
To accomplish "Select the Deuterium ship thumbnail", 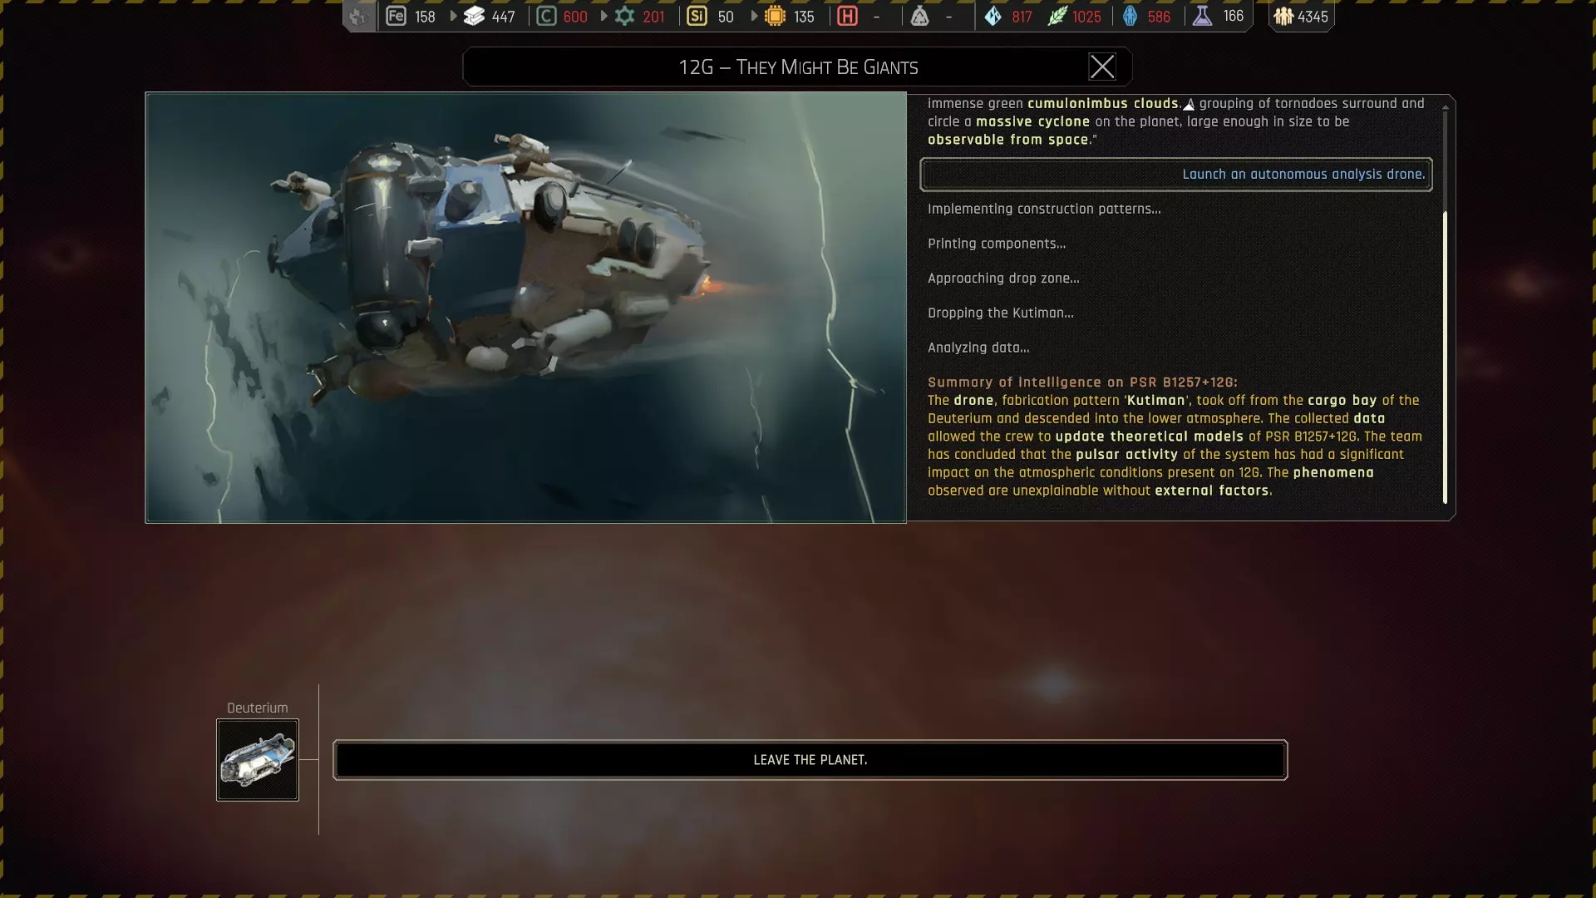I will 258,760.
